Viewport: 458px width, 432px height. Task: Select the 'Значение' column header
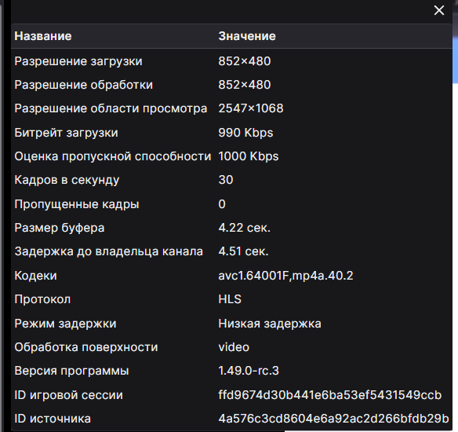pos(247,36)
